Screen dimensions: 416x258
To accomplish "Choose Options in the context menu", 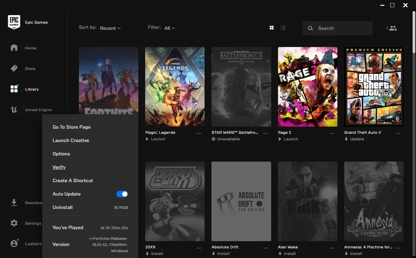I will pos(61,154).
